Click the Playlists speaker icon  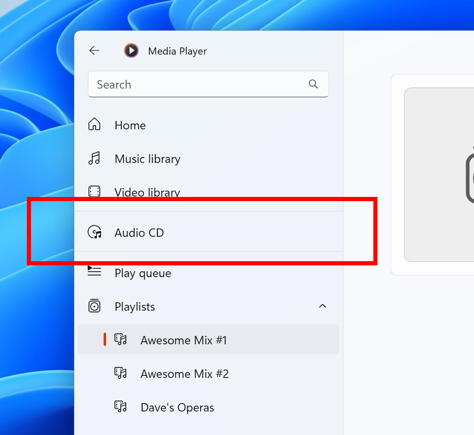coord(94,306)
